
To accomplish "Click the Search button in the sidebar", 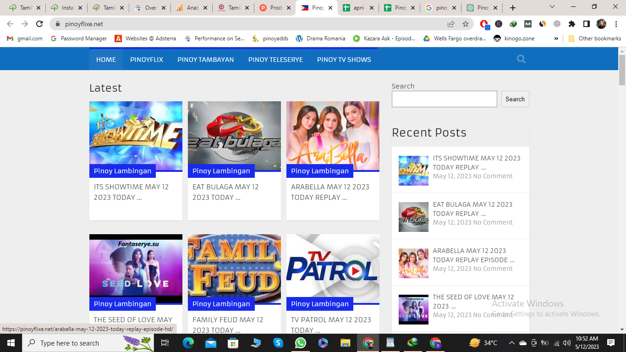I will (x=515, y=99).
